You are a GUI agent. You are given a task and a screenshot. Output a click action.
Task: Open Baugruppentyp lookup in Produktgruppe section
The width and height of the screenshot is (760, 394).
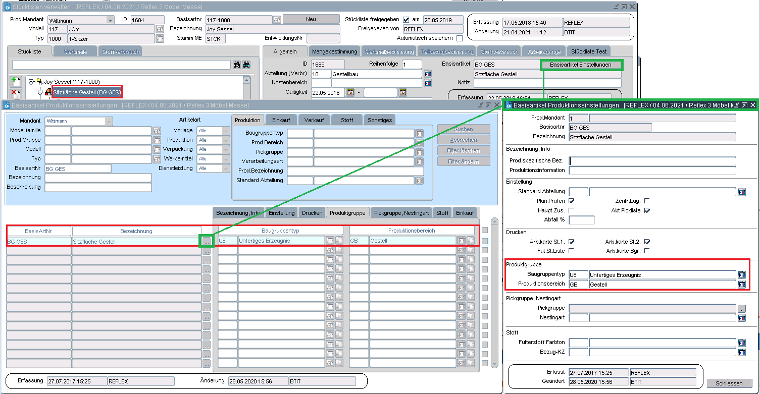741,275
